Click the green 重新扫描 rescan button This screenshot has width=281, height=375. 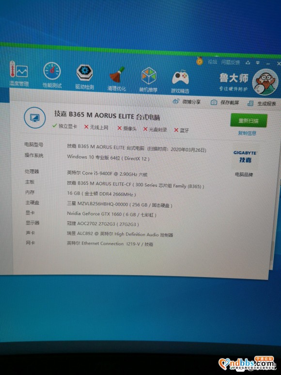[249, 120]
